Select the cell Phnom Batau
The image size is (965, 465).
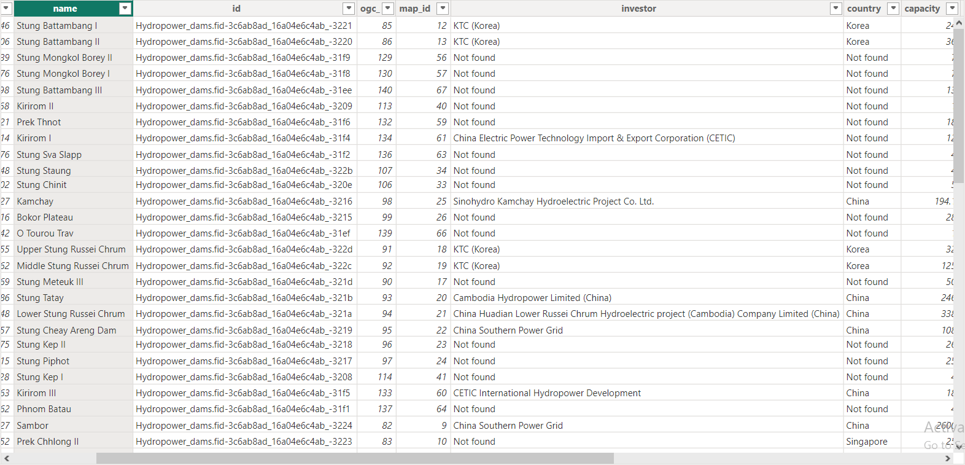(x=73, y=409)
